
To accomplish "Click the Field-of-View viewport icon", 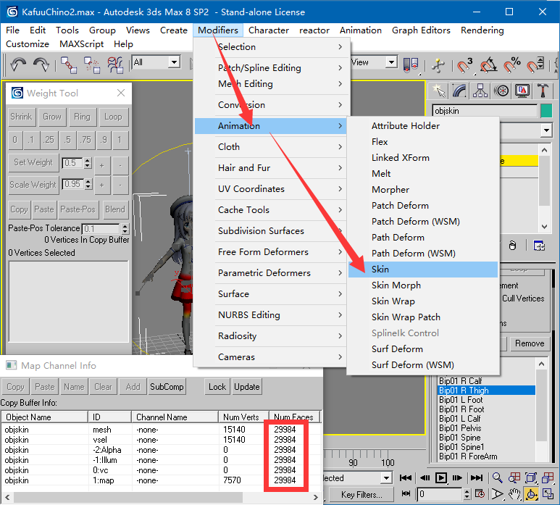I will click(498, 494).
